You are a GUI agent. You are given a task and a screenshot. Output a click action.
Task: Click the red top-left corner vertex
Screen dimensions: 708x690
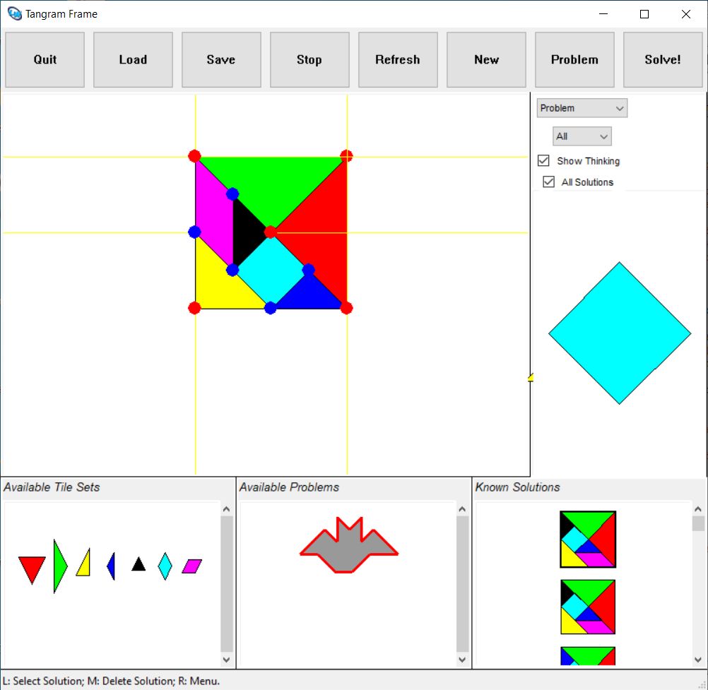194,156
